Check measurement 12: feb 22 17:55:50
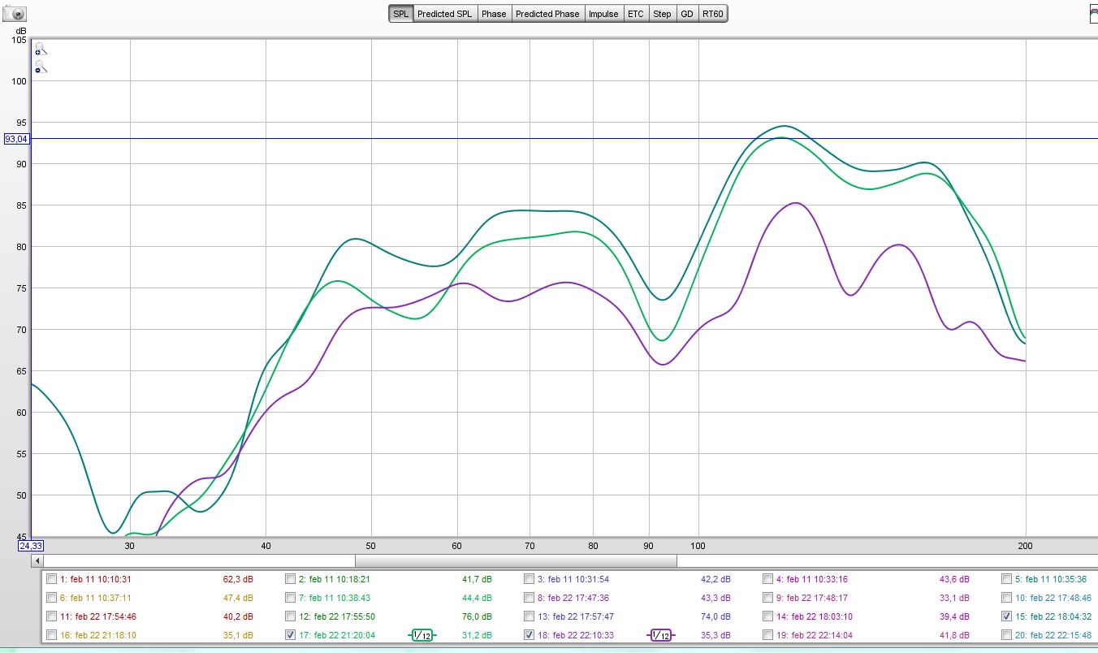This screenshot has width=1098, height=653. (291, 616)
